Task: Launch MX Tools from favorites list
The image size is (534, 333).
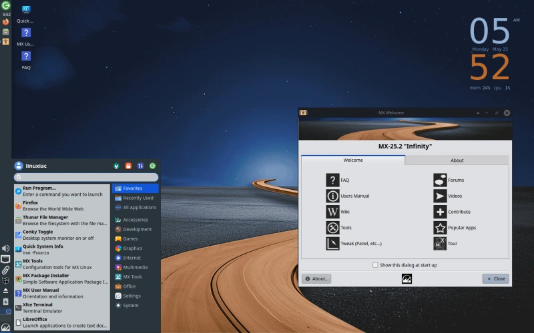Action: click(62, 264)
